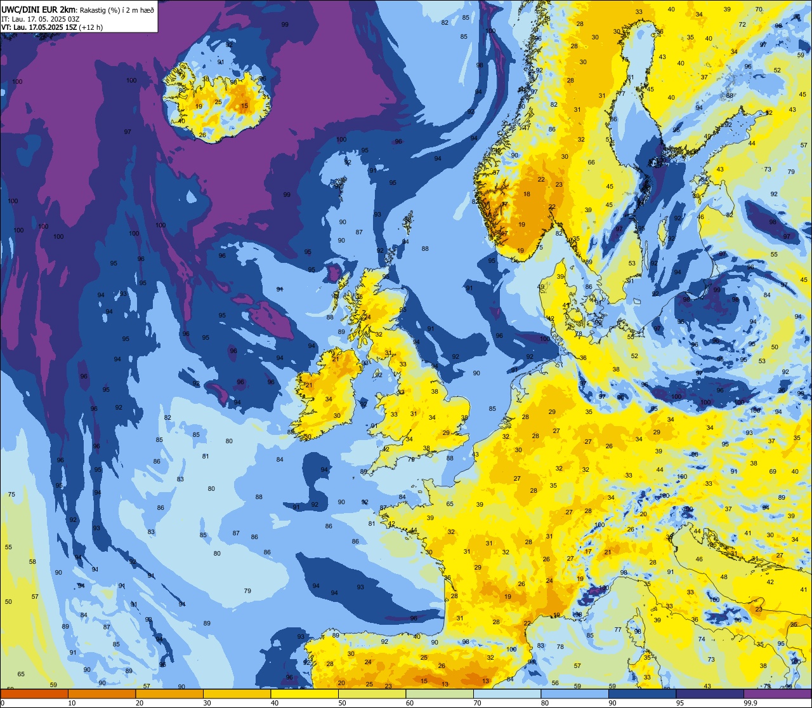Viewport: 812px width, 708px height.
Task: Click the legend label '10'
Action: 72,703
